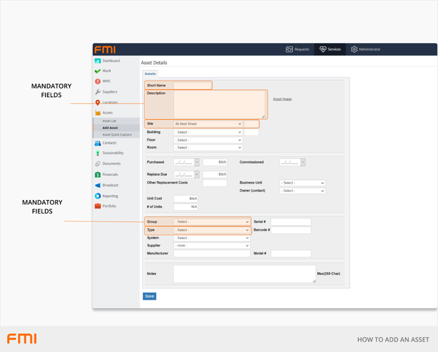Click the red WHS alert icon
The height and width of the screenshot is (352, 438).
pos(98,81)
